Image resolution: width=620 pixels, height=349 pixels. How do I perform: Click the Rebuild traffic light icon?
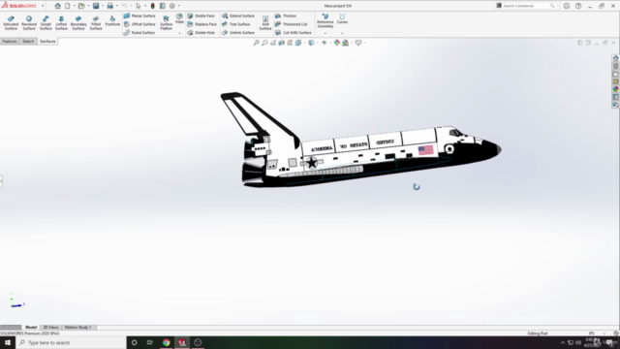(x=153, y=6)
